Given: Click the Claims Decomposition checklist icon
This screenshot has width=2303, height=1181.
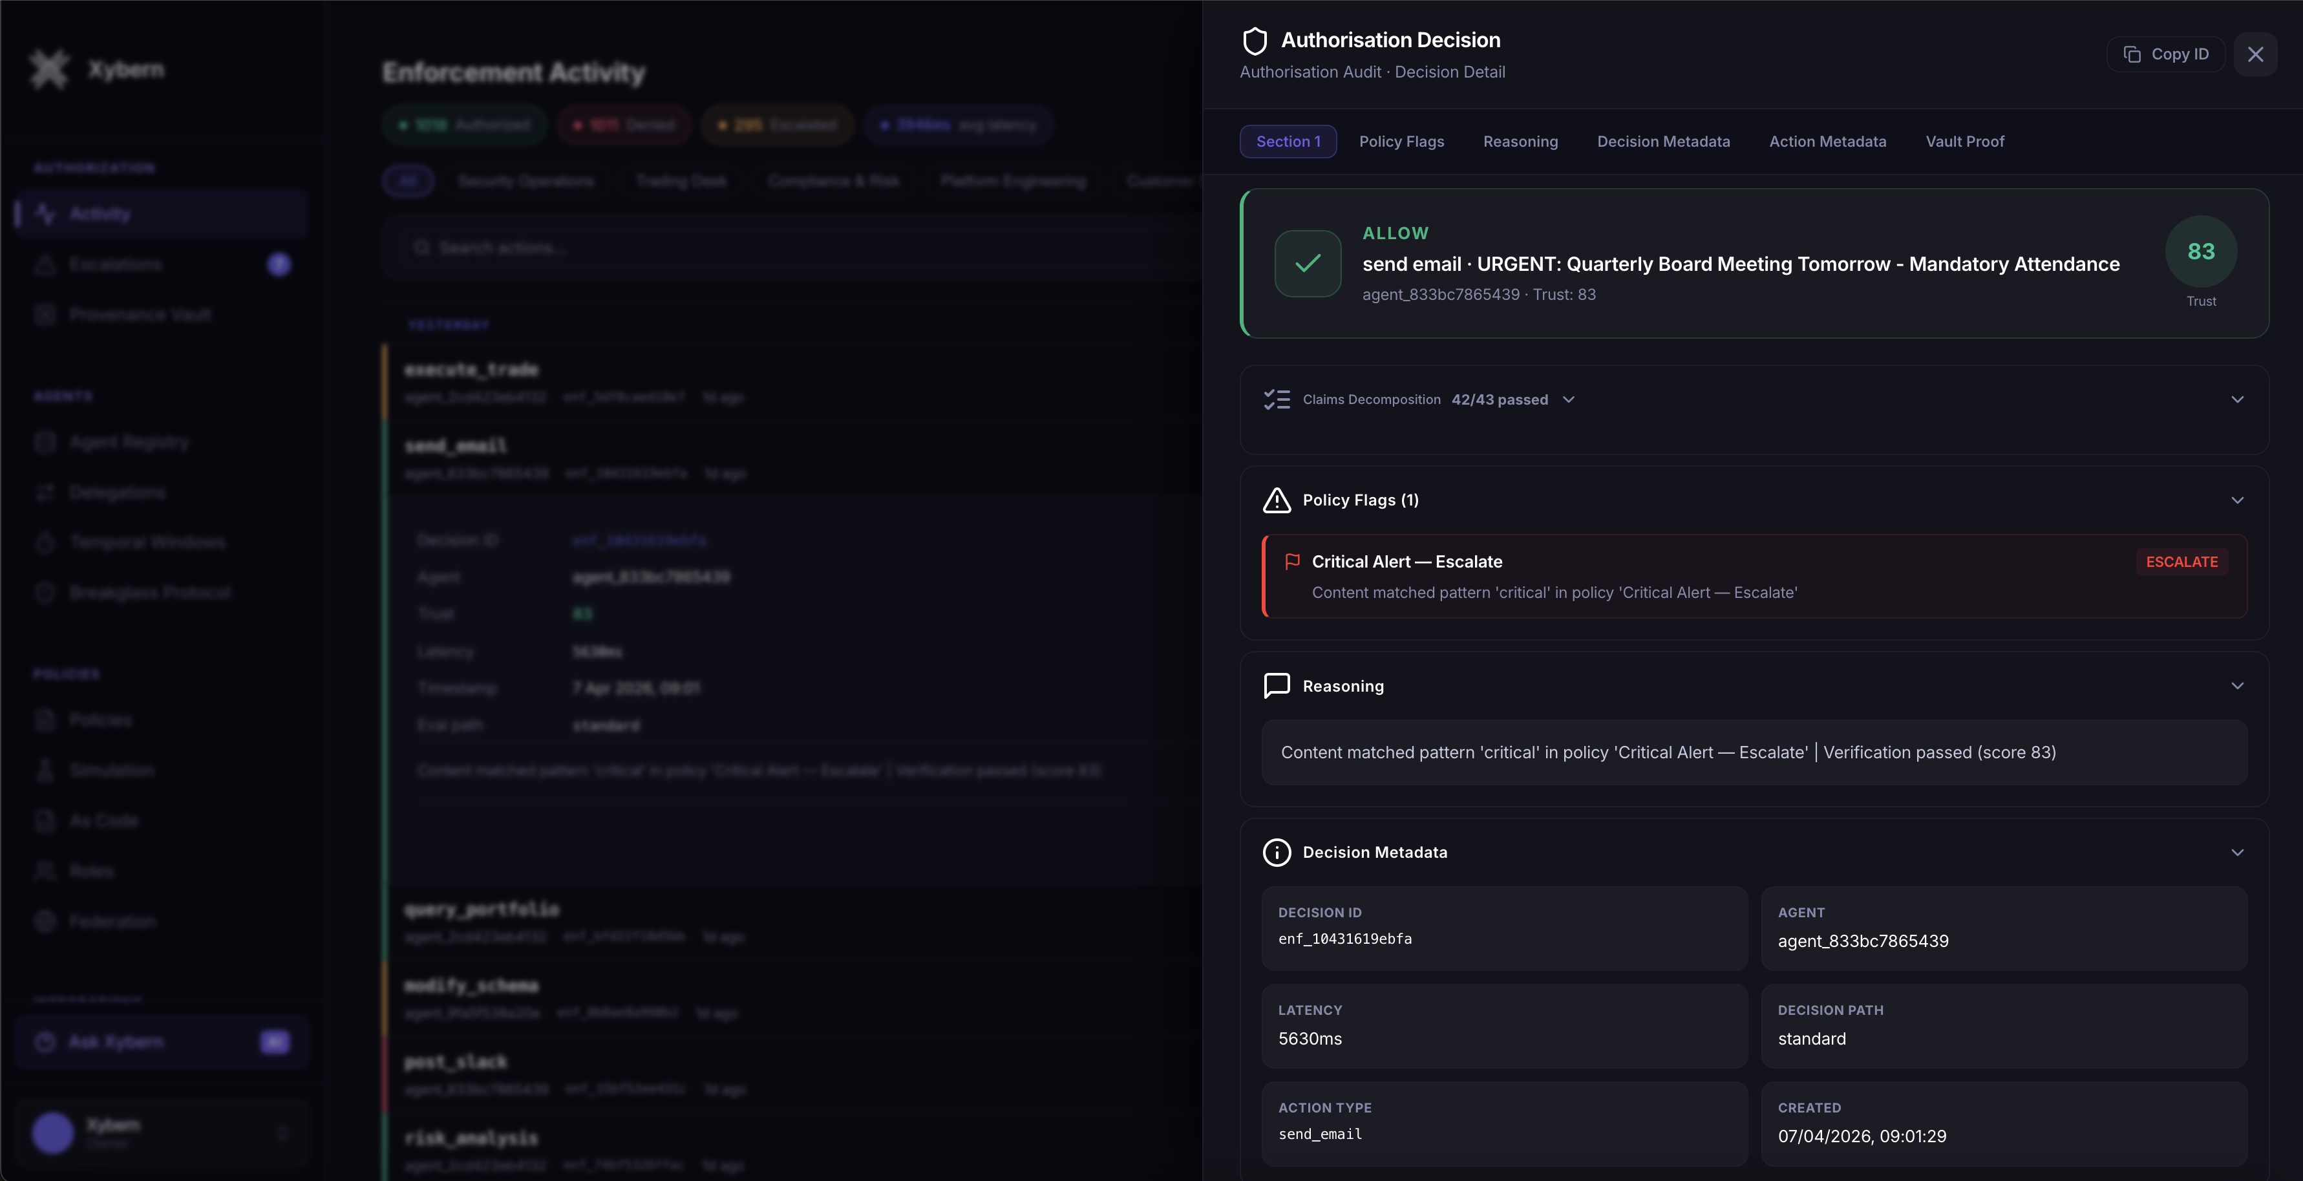Looking at the screenshot, I should tap(1277, 399).
